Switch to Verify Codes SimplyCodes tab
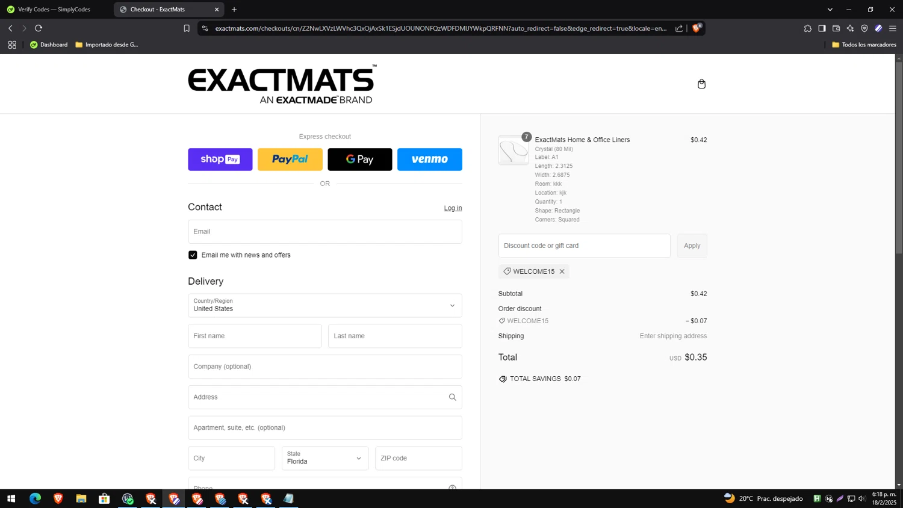 point(54,10)
